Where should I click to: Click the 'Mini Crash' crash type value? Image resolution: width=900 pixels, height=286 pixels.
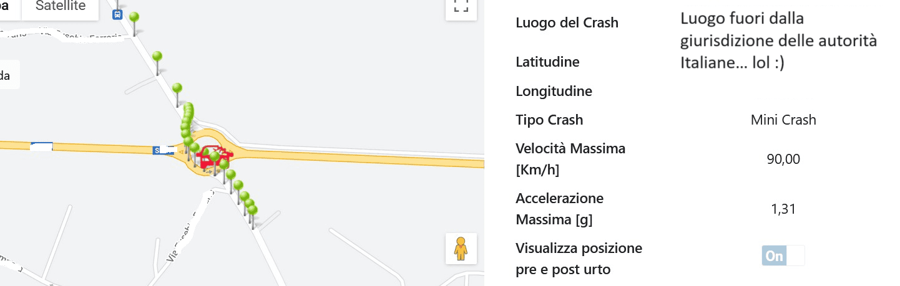click(x=783, y=120)
